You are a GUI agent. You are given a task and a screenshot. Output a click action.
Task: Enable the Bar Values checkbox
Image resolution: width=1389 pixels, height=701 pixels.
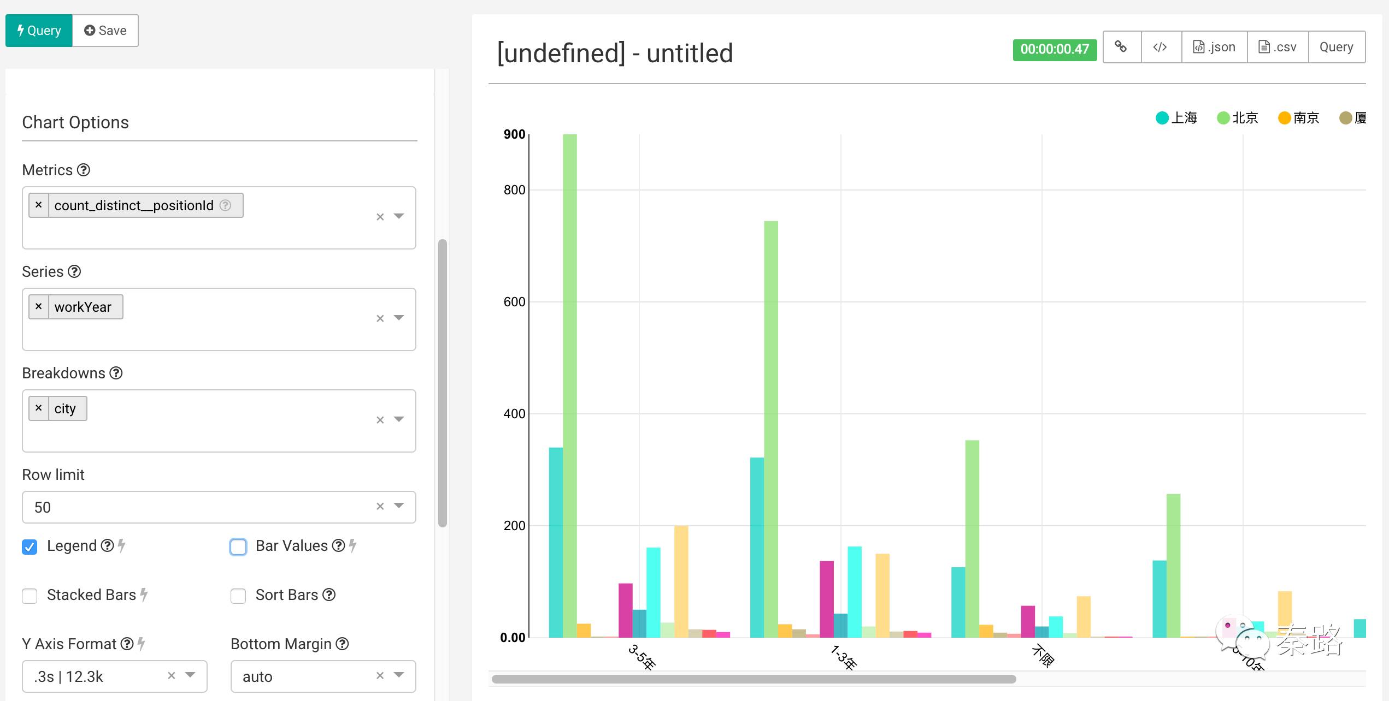coord(238,546)
